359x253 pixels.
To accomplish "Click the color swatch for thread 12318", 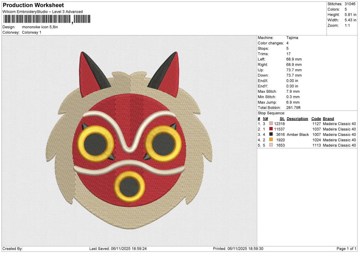I will (271, 124).
